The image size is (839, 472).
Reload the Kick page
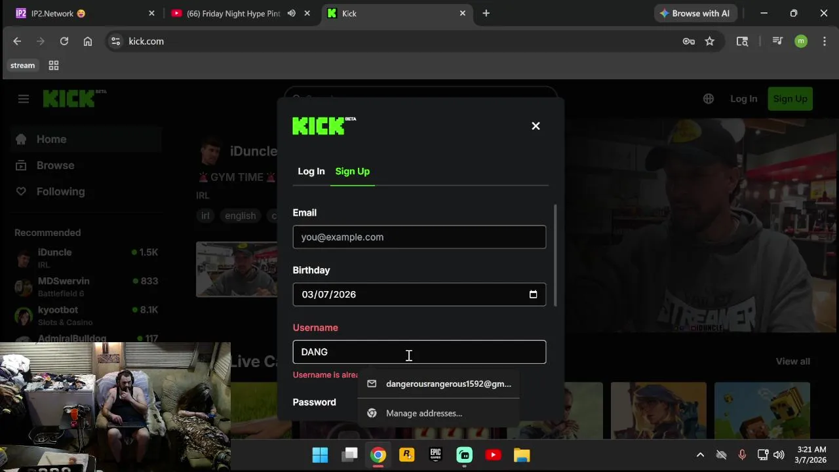(64, 41)
